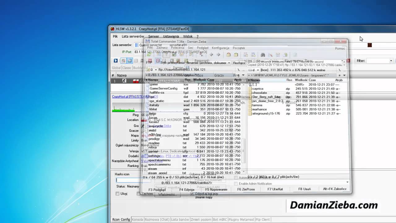Enable Admin Notification checkbox
396x223 pixels.
236,184
